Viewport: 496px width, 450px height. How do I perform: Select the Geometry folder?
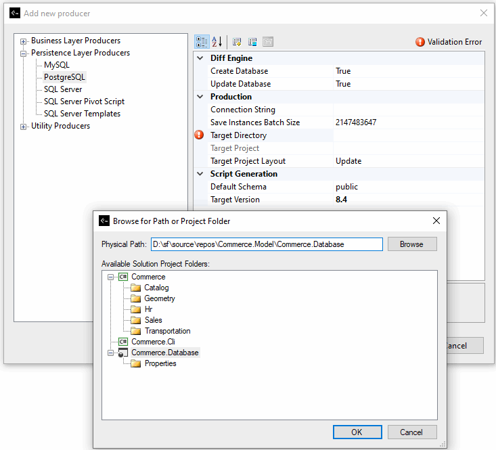click(x=160, y=298)
